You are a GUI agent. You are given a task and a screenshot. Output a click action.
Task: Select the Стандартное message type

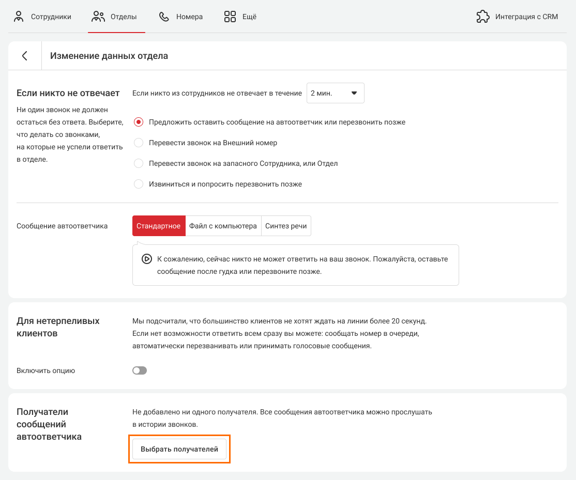[159, 226]
